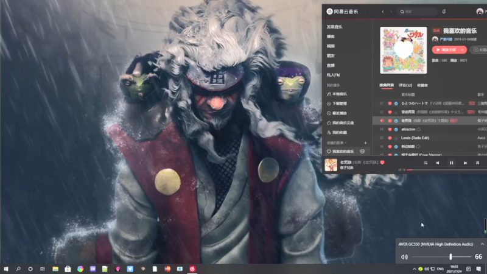
Task: Open taskbar search magnifier
Action: [x=18, y=269]
